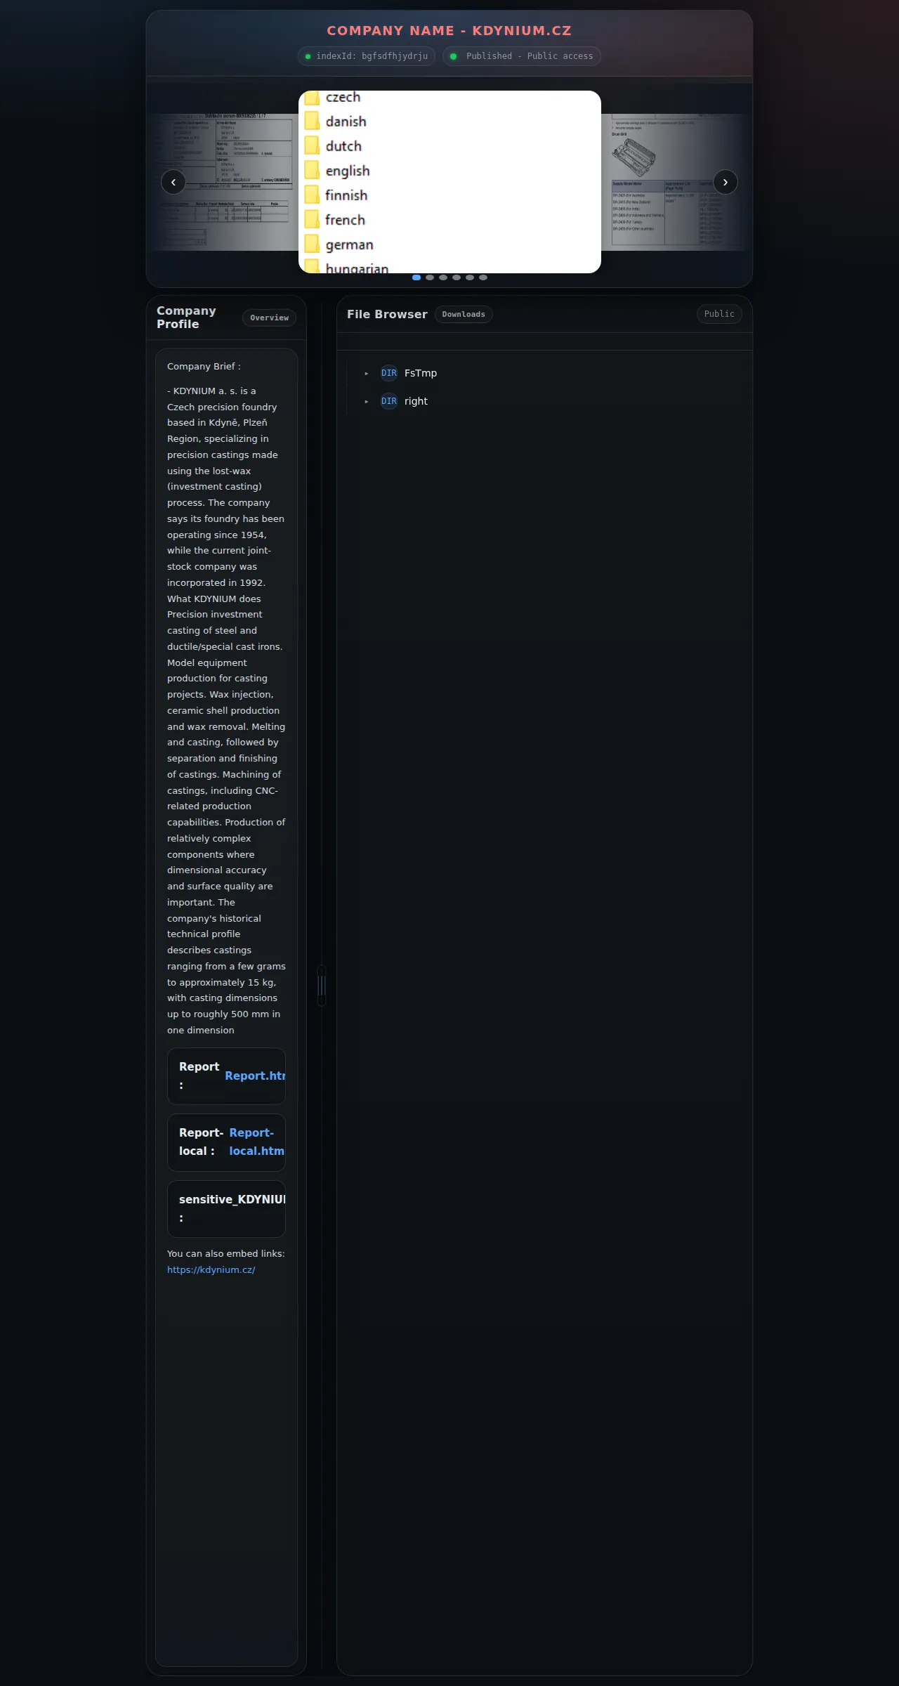
Task: Click the left document thumbnail in carousel
Action: [x=223, y=182]
